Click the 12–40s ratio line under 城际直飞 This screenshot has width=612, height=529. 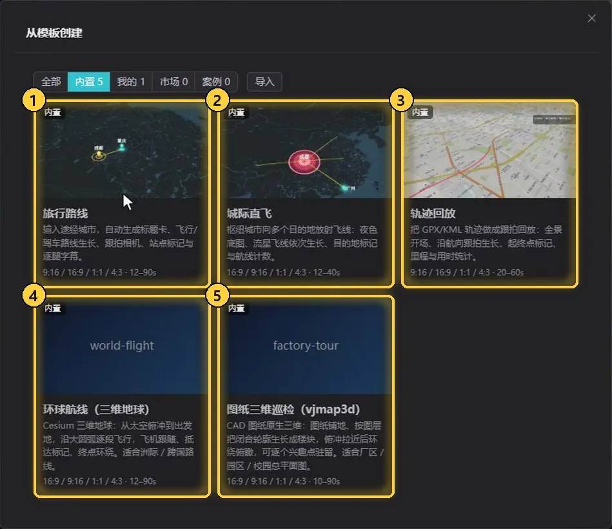pyautogui.click(x=283, y=272)
